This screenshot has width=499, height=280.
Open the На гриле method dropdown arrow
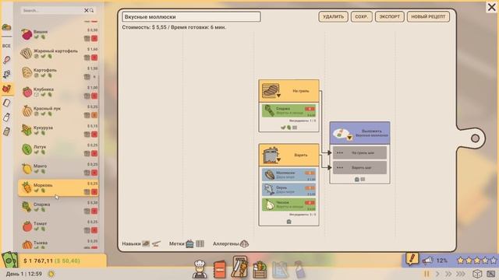[x=278, y=96]
